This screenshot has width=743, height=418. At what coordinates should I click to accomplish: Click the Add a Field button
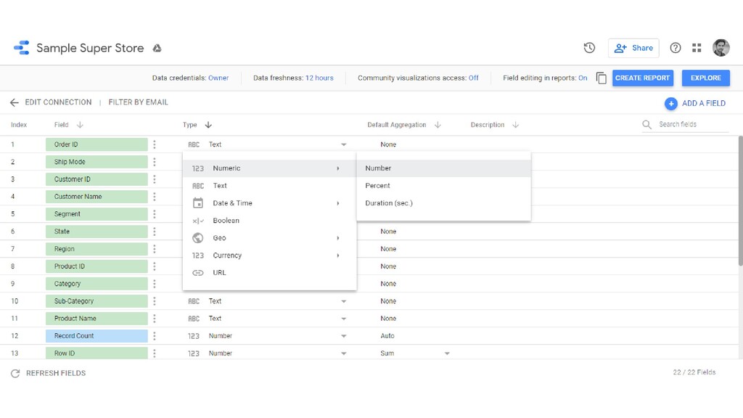pyautogui.click(x=695, y=103)
